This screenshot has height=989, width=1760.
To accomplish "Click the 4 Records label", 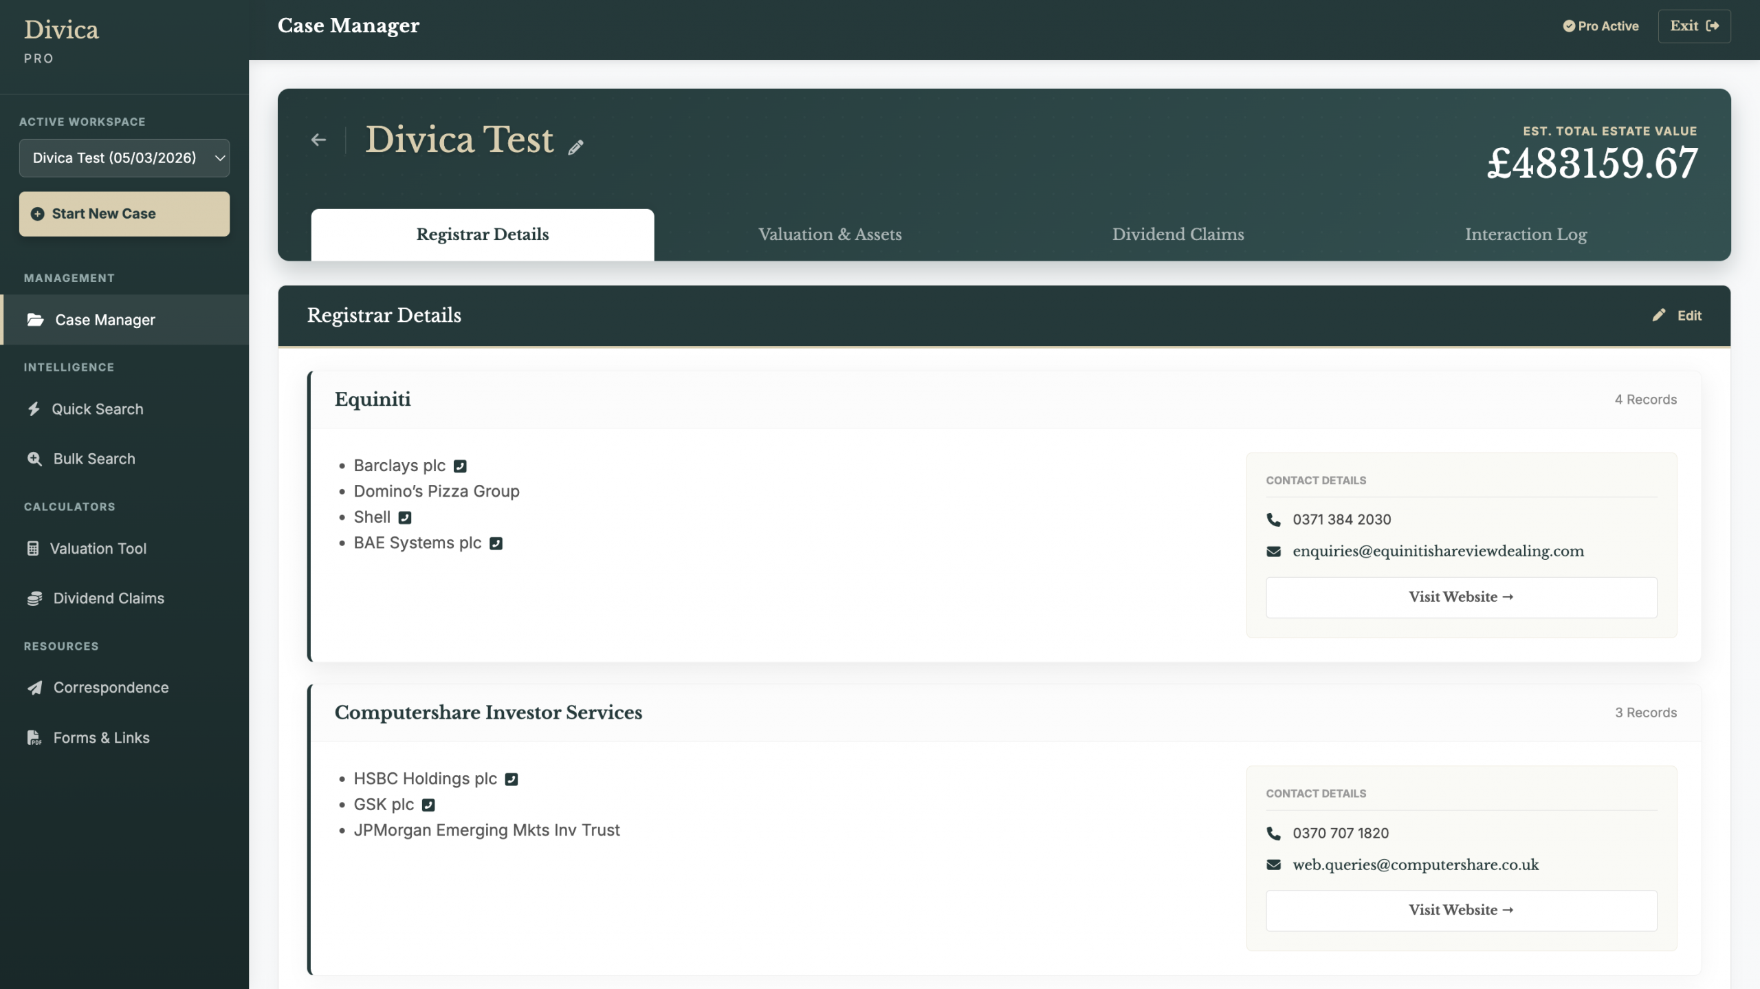I will pos(1645,400).
